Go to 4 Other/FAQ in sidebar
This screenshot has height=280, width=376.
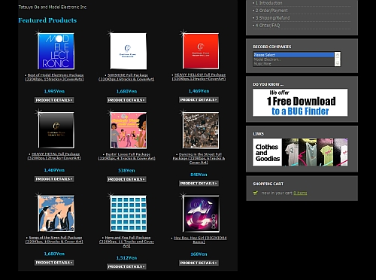268,26
